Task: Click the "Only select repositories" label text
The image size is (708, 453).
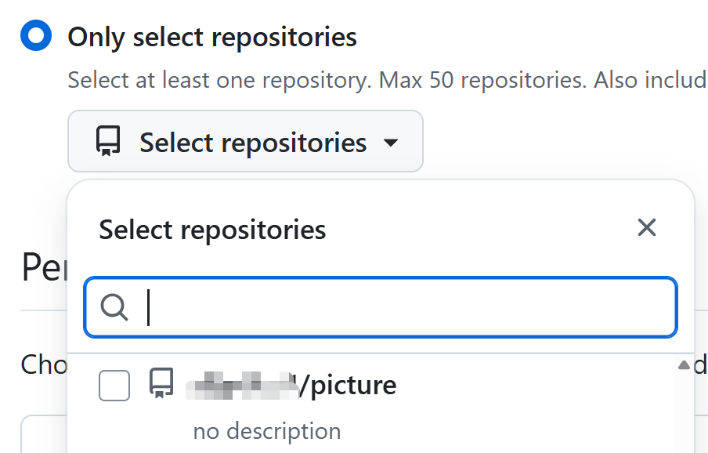Action: coord(211,37)
